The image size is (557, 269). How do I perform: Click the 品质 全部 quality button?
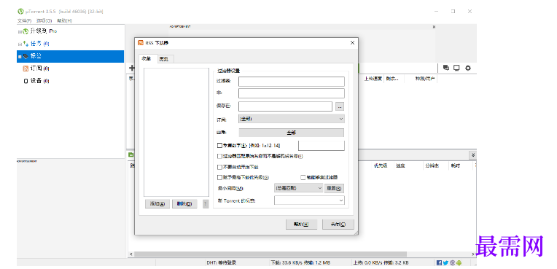coord(292,133)
